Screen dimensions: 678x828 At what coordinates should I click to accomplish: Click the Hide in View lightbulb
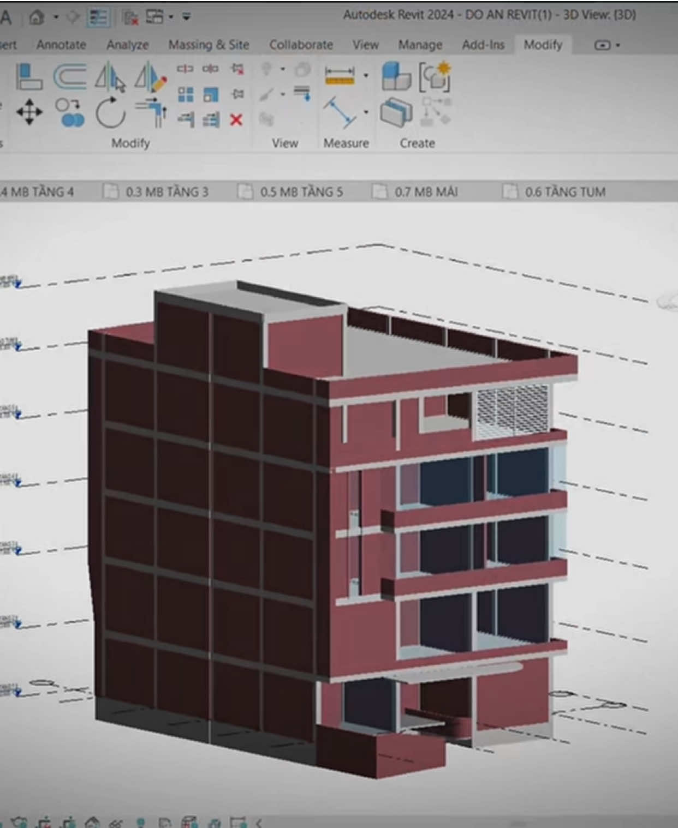point(267,69)
